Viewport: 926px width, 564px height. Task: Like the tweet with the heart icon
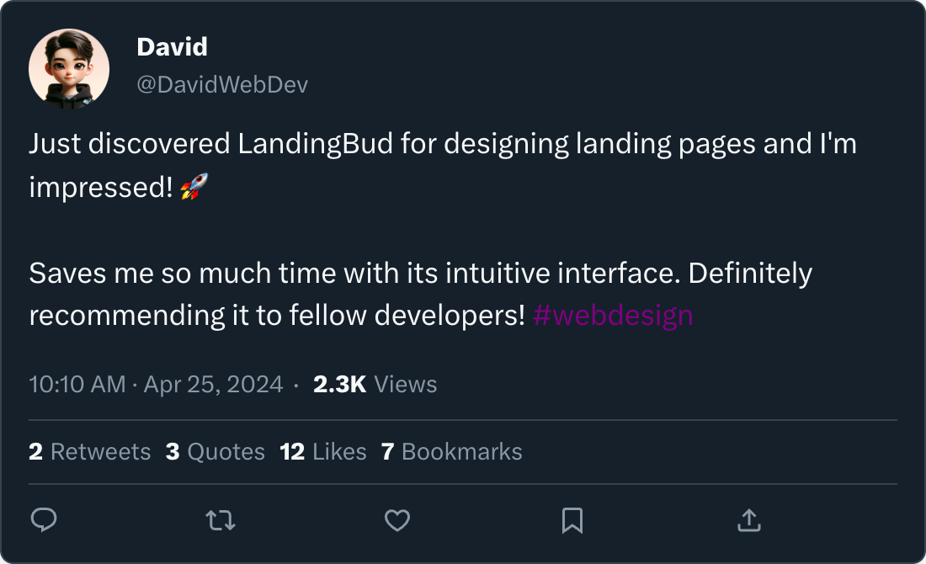pyautogui.click(x=396, y=521)
